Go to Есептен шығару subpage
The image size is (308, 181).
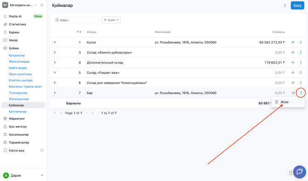pyautogui.click(x=21, y=80)
